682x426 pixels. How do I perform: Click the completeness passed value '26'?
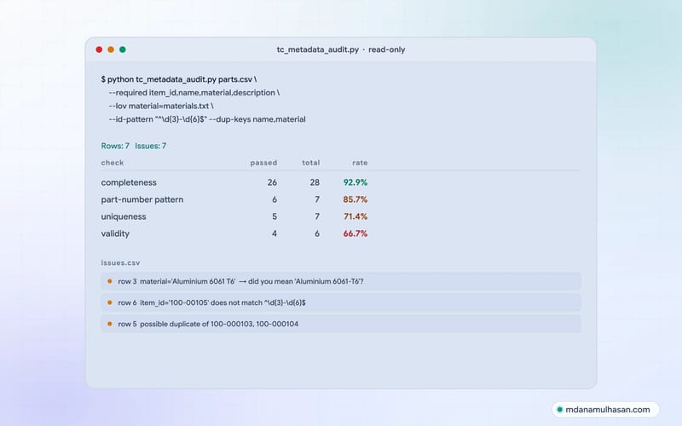[272, 182]
